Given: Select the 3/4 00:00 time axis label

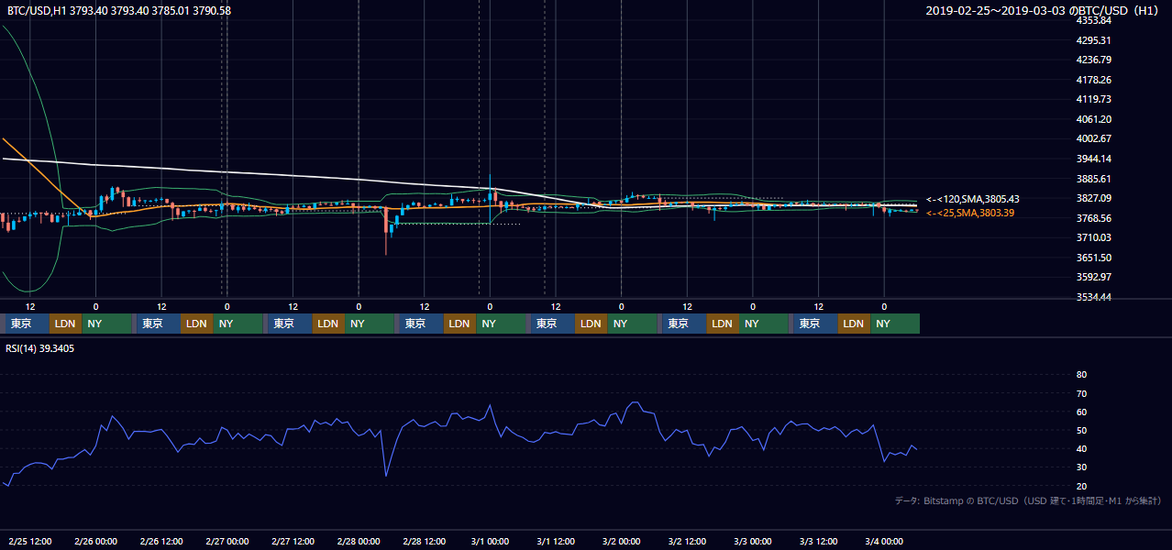Looking at the screenshot, I should tap(885, 541).
